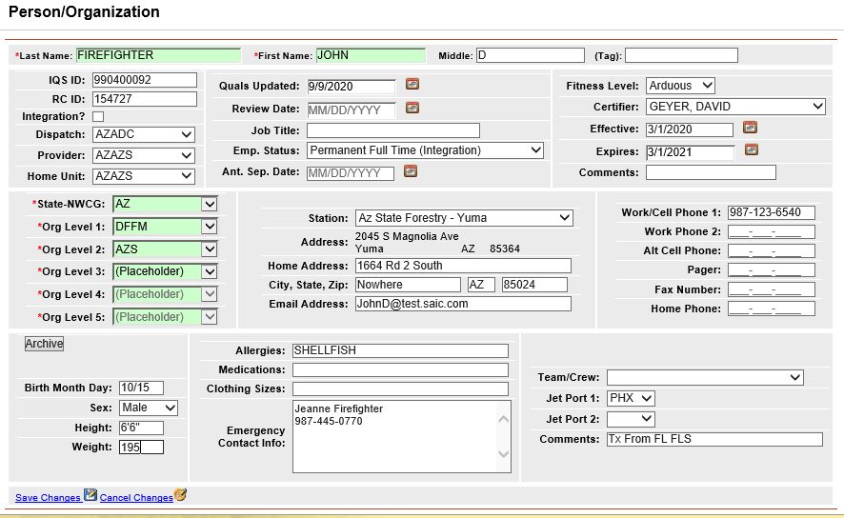Screen dimensions: 844x518
Task: Click the Middle name field
Action: point(531,55)
